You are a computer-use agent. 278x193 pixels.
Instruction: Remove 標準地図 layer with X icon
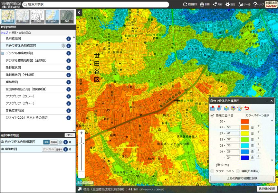click(70, 149)
